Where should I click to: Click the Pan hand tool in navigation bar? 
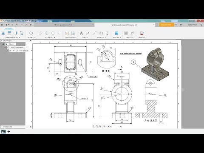click(93, 126)
